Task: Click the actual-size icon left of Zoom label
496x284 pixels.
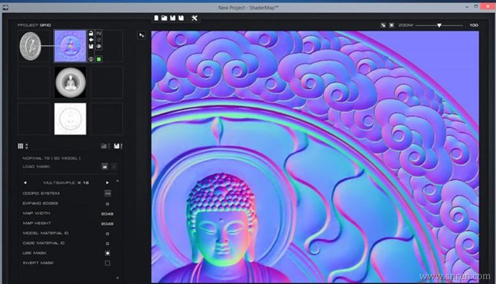Action: tap(391, 26)
